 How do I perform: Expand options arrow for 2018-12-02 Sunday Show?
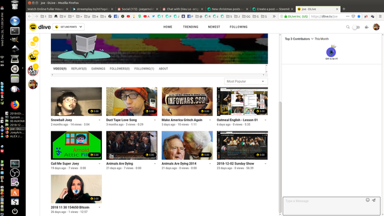[265, 164]
